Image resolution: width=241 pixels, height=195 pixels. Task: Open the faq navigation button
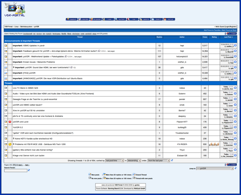133,19
